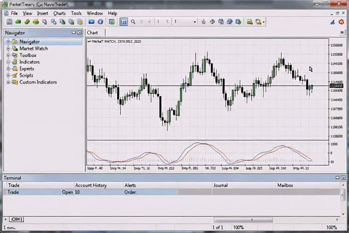Click the Journal column header in Terminal
The width and height of the screenshot is (349, 233).
(220, 185)
